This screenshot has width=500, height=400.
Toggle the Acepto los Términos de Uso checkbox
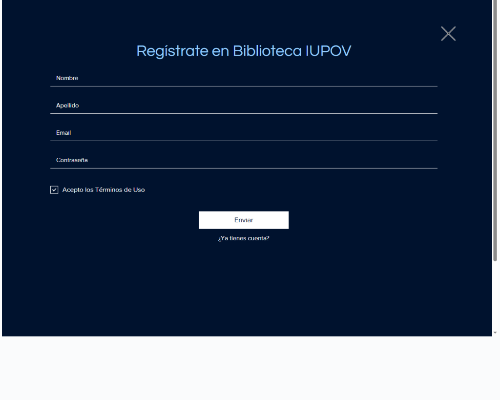[x=54, y=190]
